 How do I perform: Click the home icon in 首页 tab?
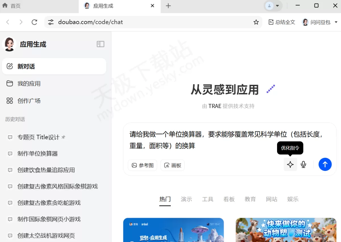(x=5, y=5)
